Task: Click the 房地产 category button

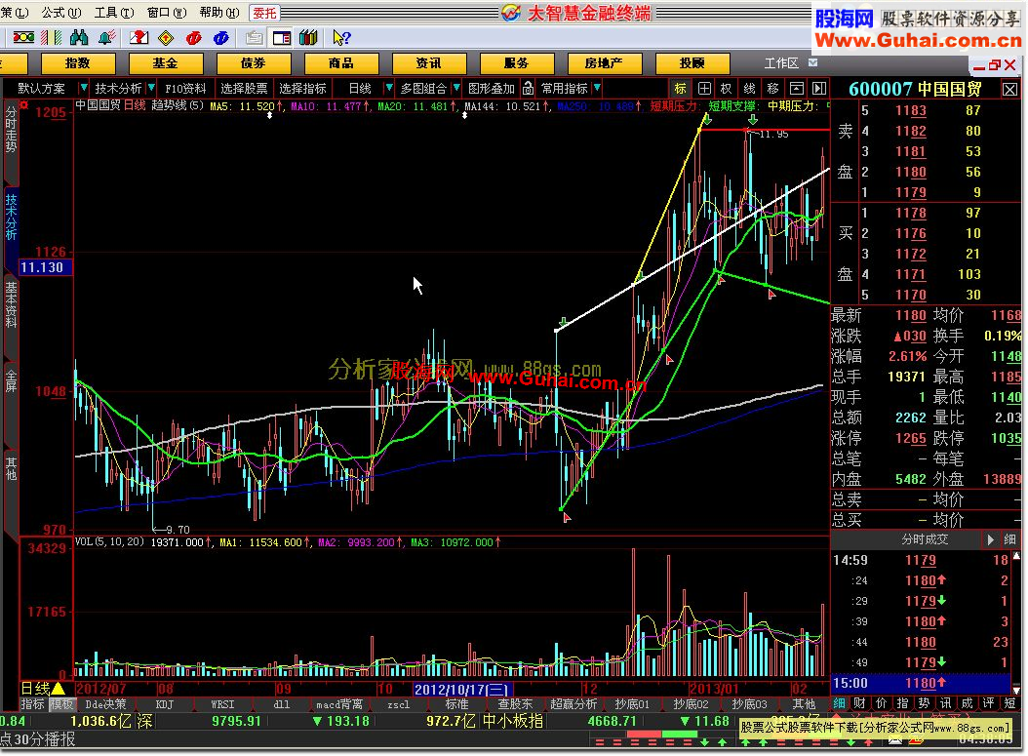Action: [604, 63]
